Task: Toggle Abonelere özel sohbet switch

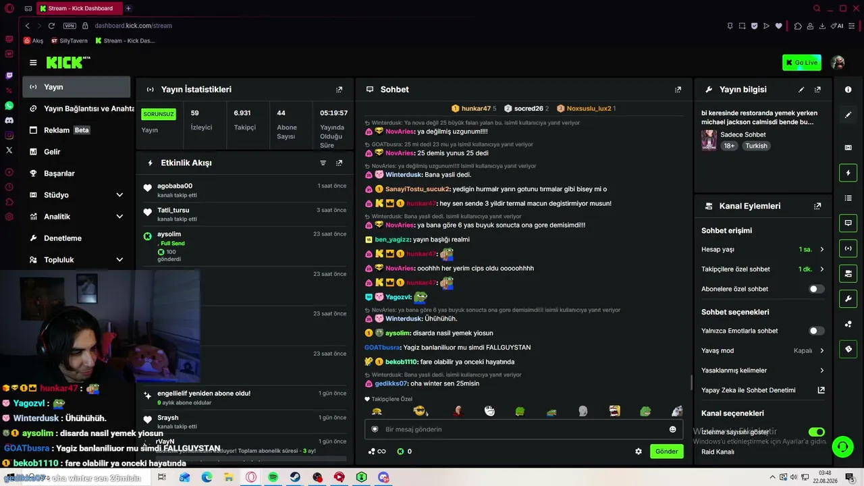Action: click(817, 289)
